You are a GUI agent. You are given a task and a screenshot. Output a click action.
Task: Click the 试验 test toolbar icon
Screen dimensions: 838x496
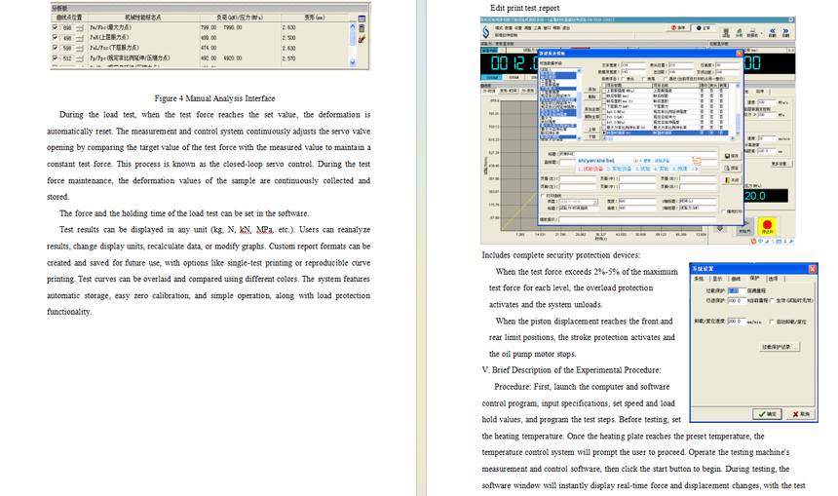tap(726, 33)
